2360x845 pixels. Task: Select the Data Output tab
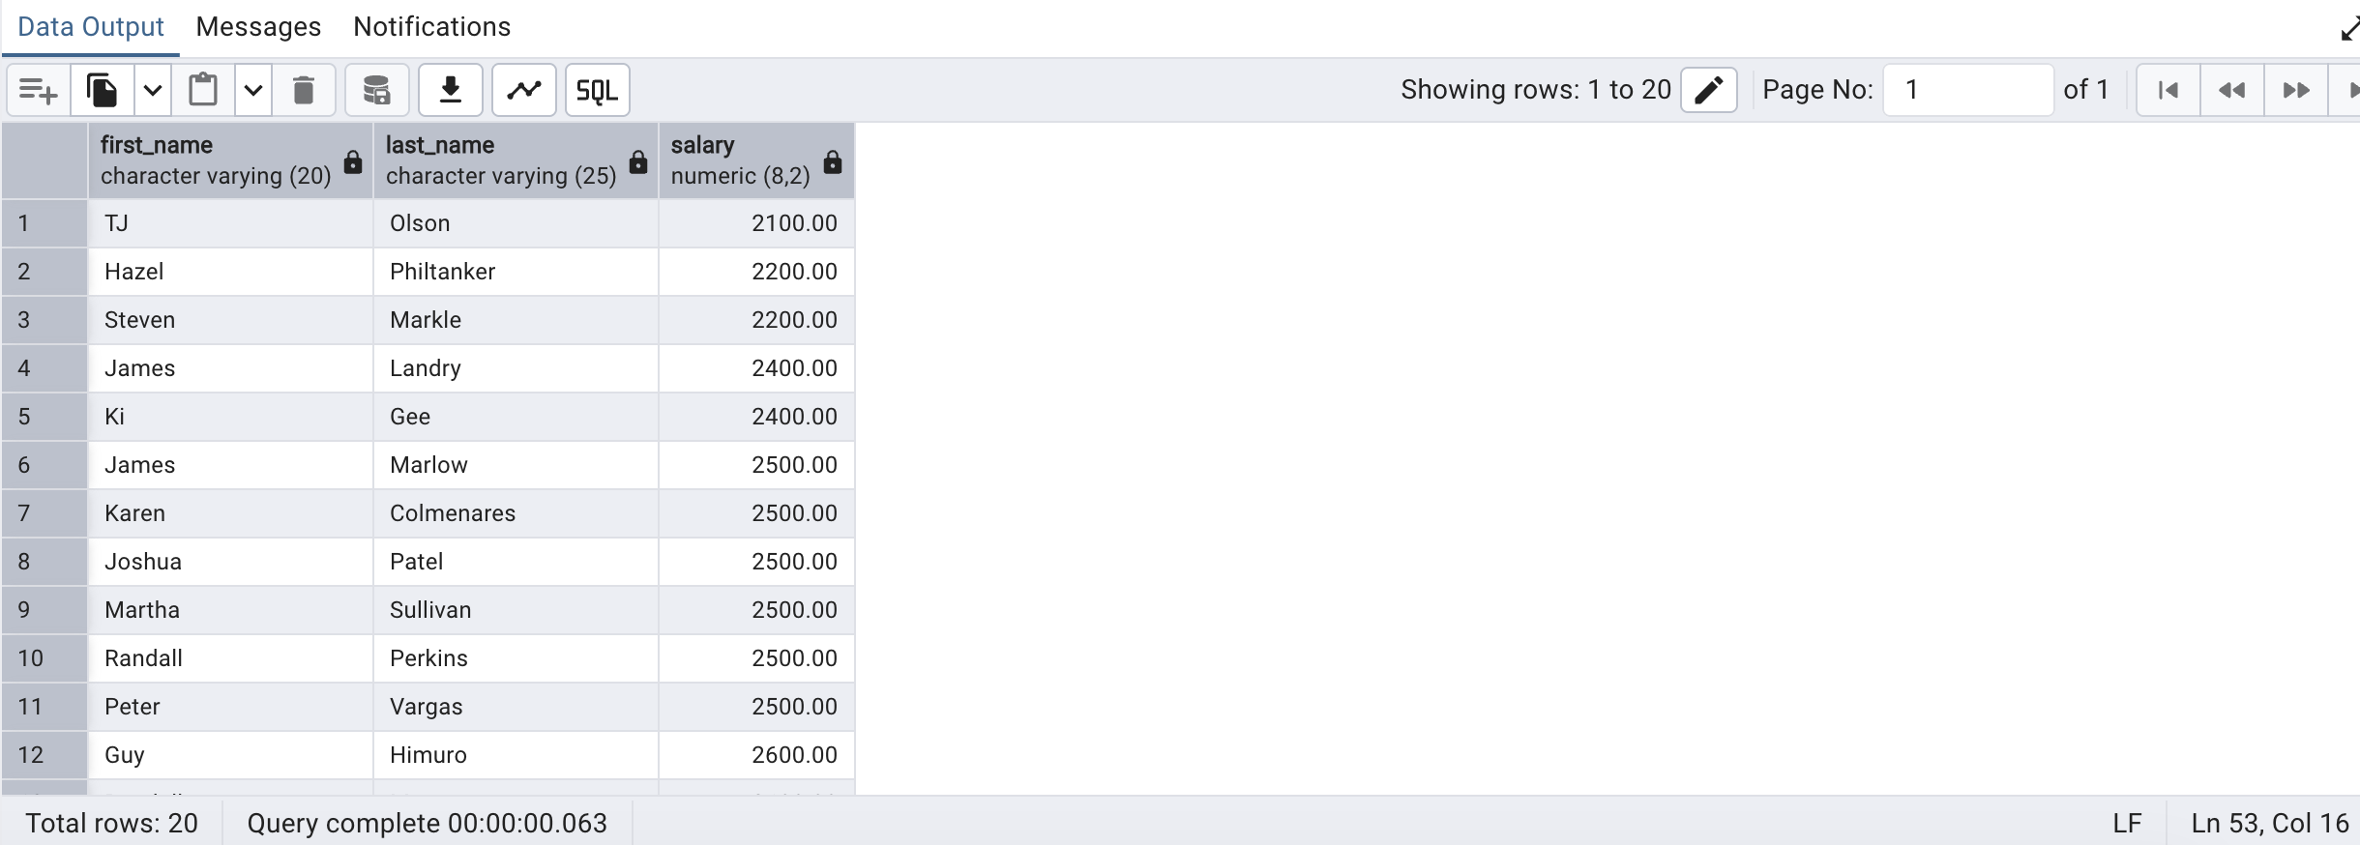[91, 27]
